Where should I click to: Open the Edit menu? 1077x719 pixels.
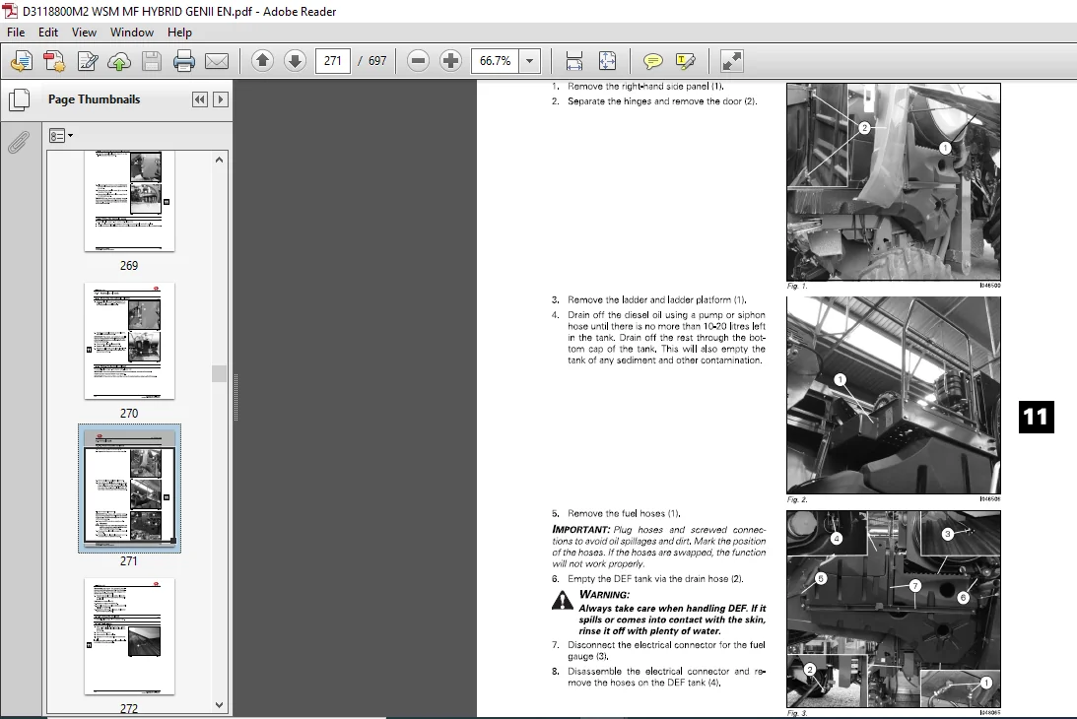(x=48, y=33)
